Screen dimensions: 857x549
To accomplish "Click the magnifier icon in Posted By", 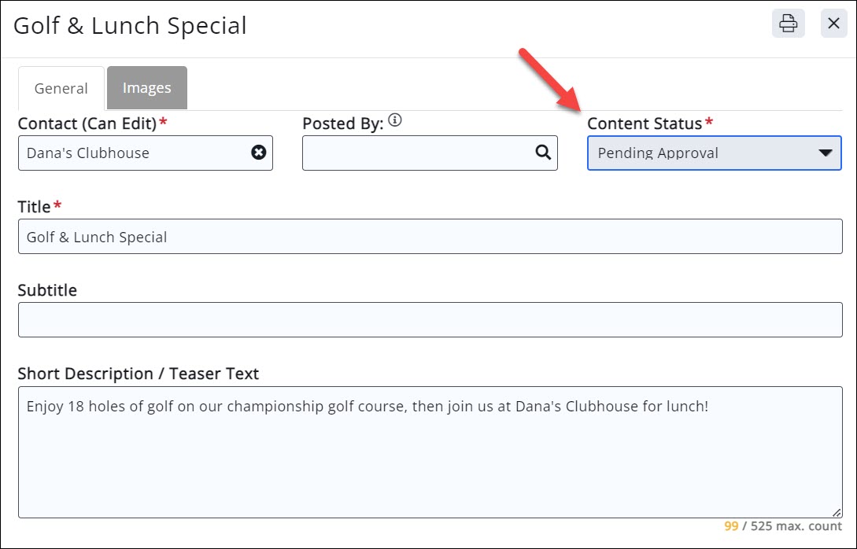I will (x=543, y=153).
